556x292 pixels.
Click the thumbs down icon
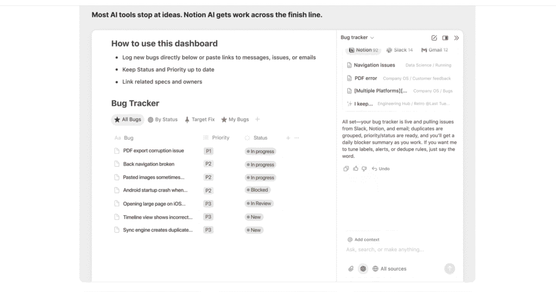364,168
